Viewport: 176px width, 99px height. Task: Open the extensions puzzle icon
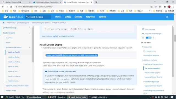tap(165, 7)
